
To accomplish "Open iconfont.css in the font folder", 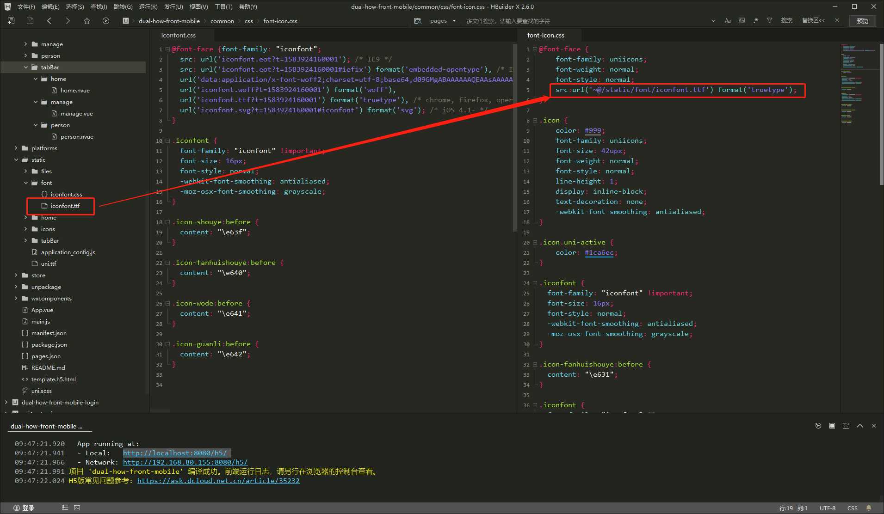I will coord(66,194).
